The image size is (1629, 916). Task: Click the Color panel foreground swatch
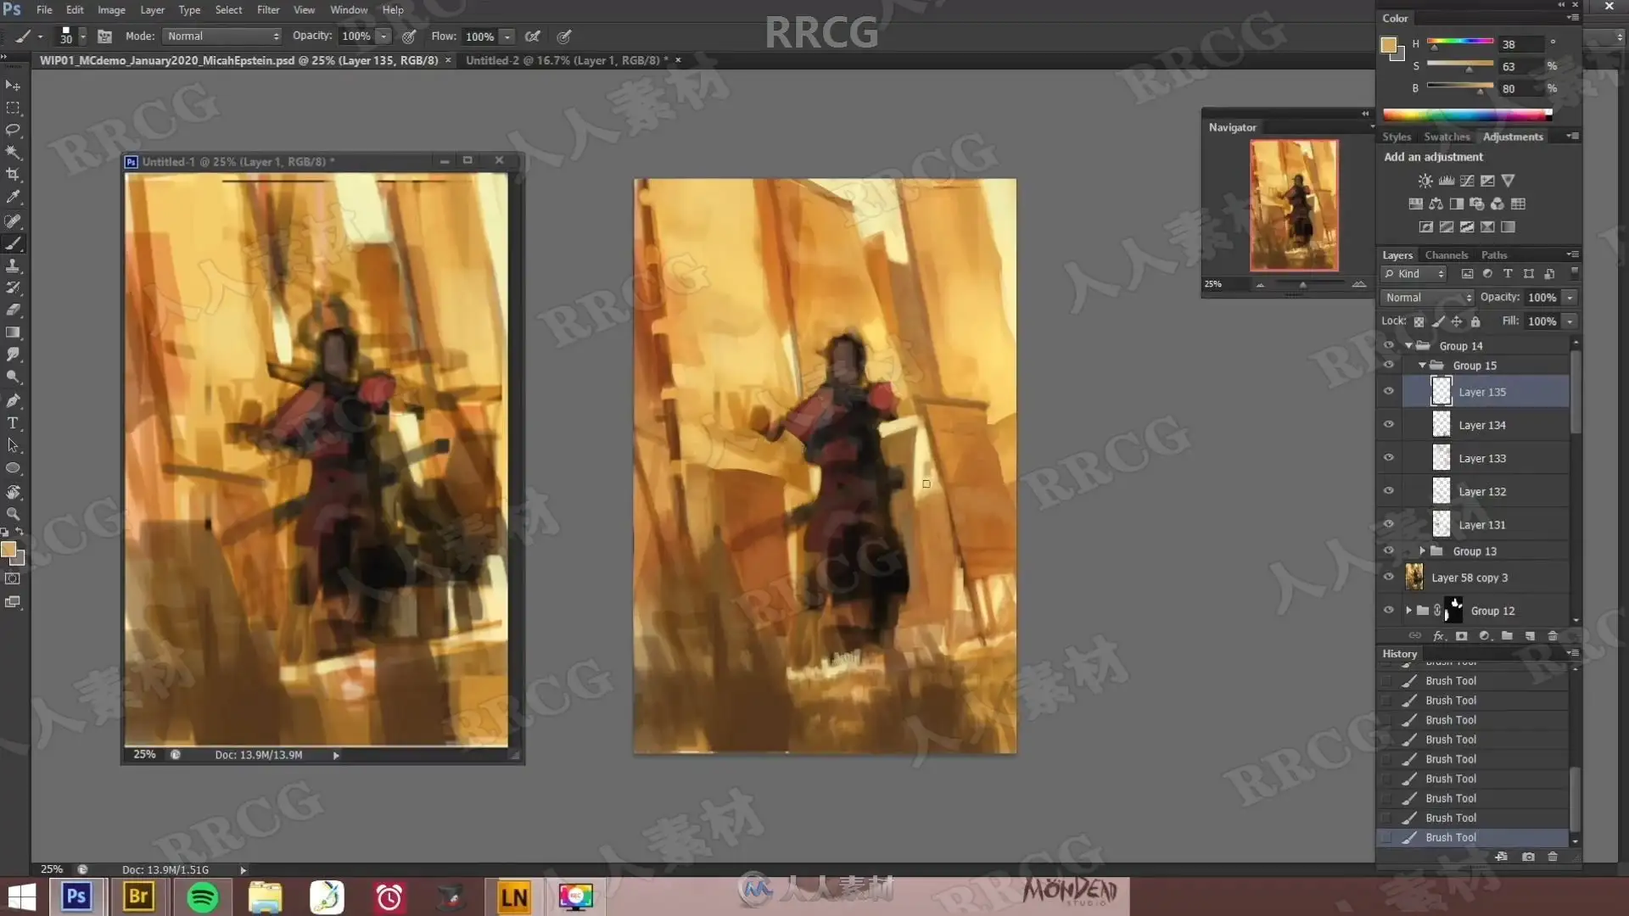1389,45
